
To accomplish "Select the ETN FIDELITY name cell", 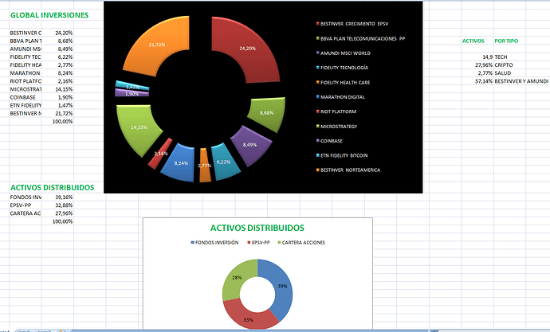I will click(26, 105).
